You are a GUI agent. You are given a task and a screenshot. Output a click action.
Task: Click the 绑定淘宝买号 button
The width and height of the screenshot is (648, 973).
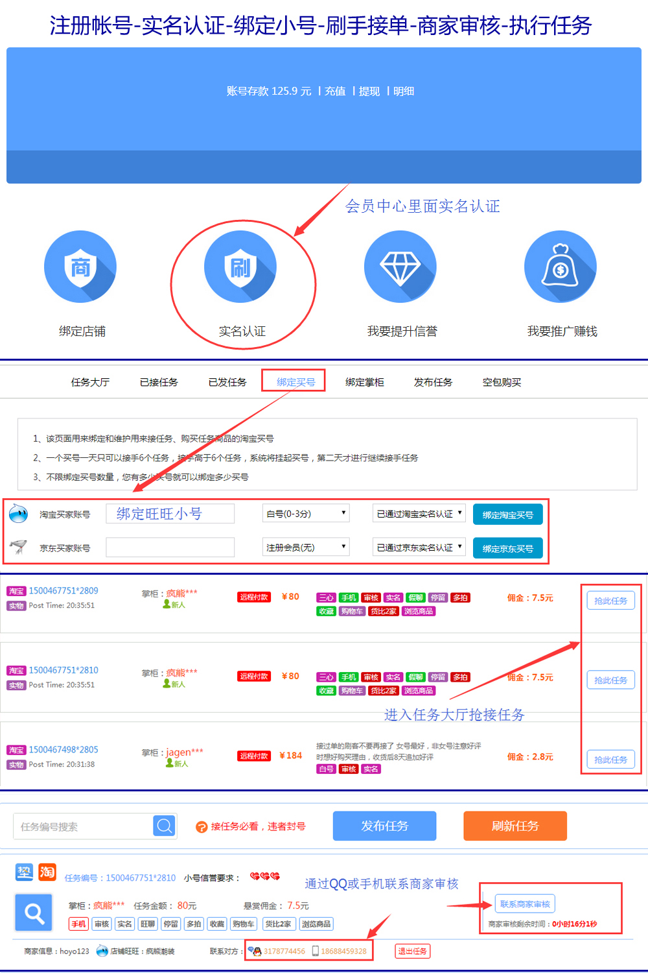coord(508,514)
